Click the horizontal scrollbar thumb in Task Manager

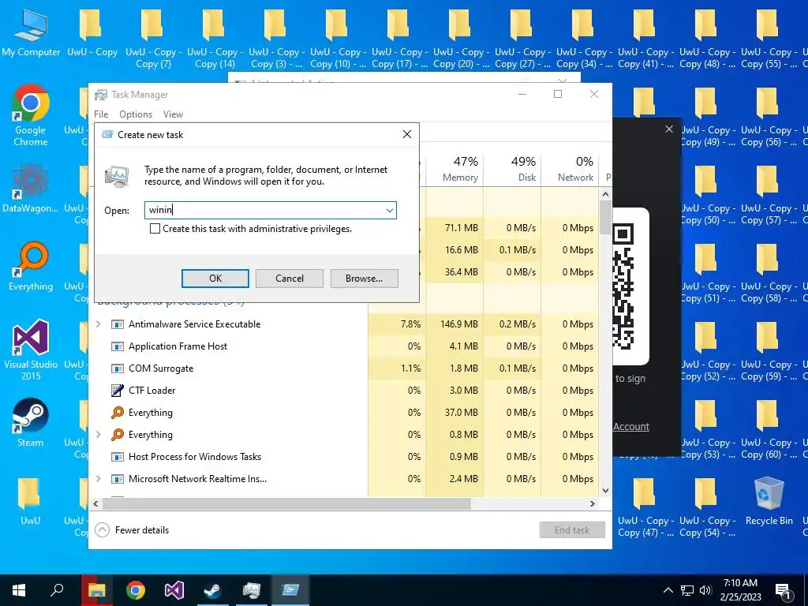point(287,503)
